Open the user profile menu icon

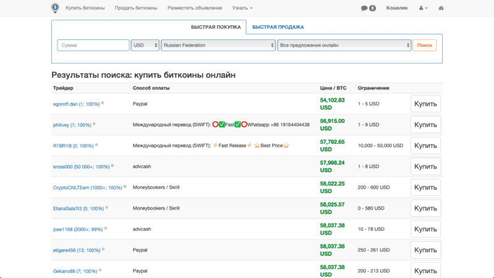423,8
